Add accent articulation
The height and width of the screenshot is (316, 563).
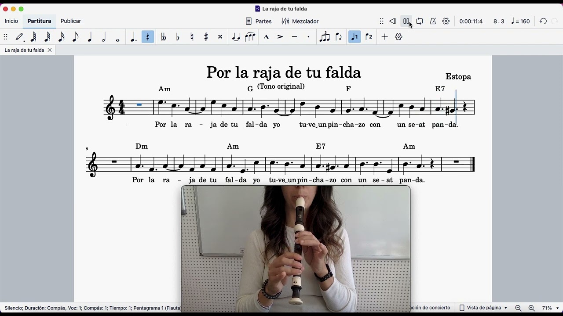(280, 37)
